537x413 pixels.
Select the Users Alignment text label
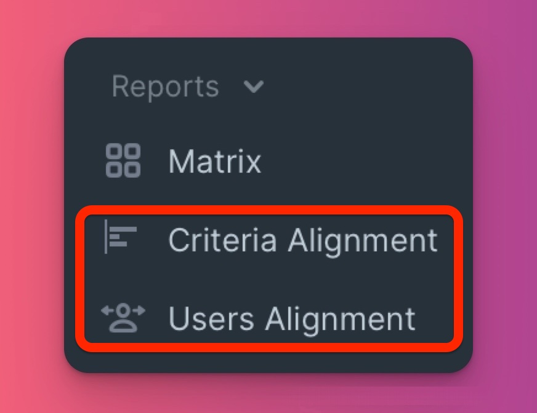click(x=292, y=320)
